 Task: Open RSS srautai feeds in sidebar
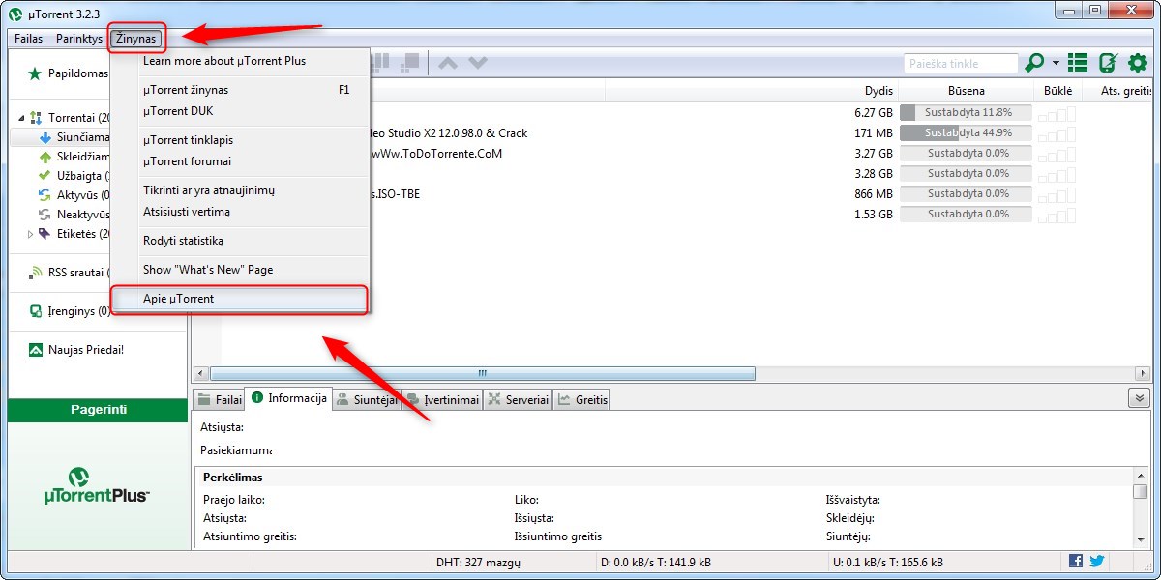77,272
